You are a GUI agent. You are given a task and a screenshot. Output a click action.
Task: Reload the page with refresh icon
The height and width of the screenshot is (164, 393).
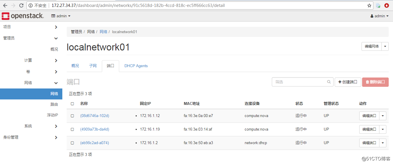pos(21,5)
